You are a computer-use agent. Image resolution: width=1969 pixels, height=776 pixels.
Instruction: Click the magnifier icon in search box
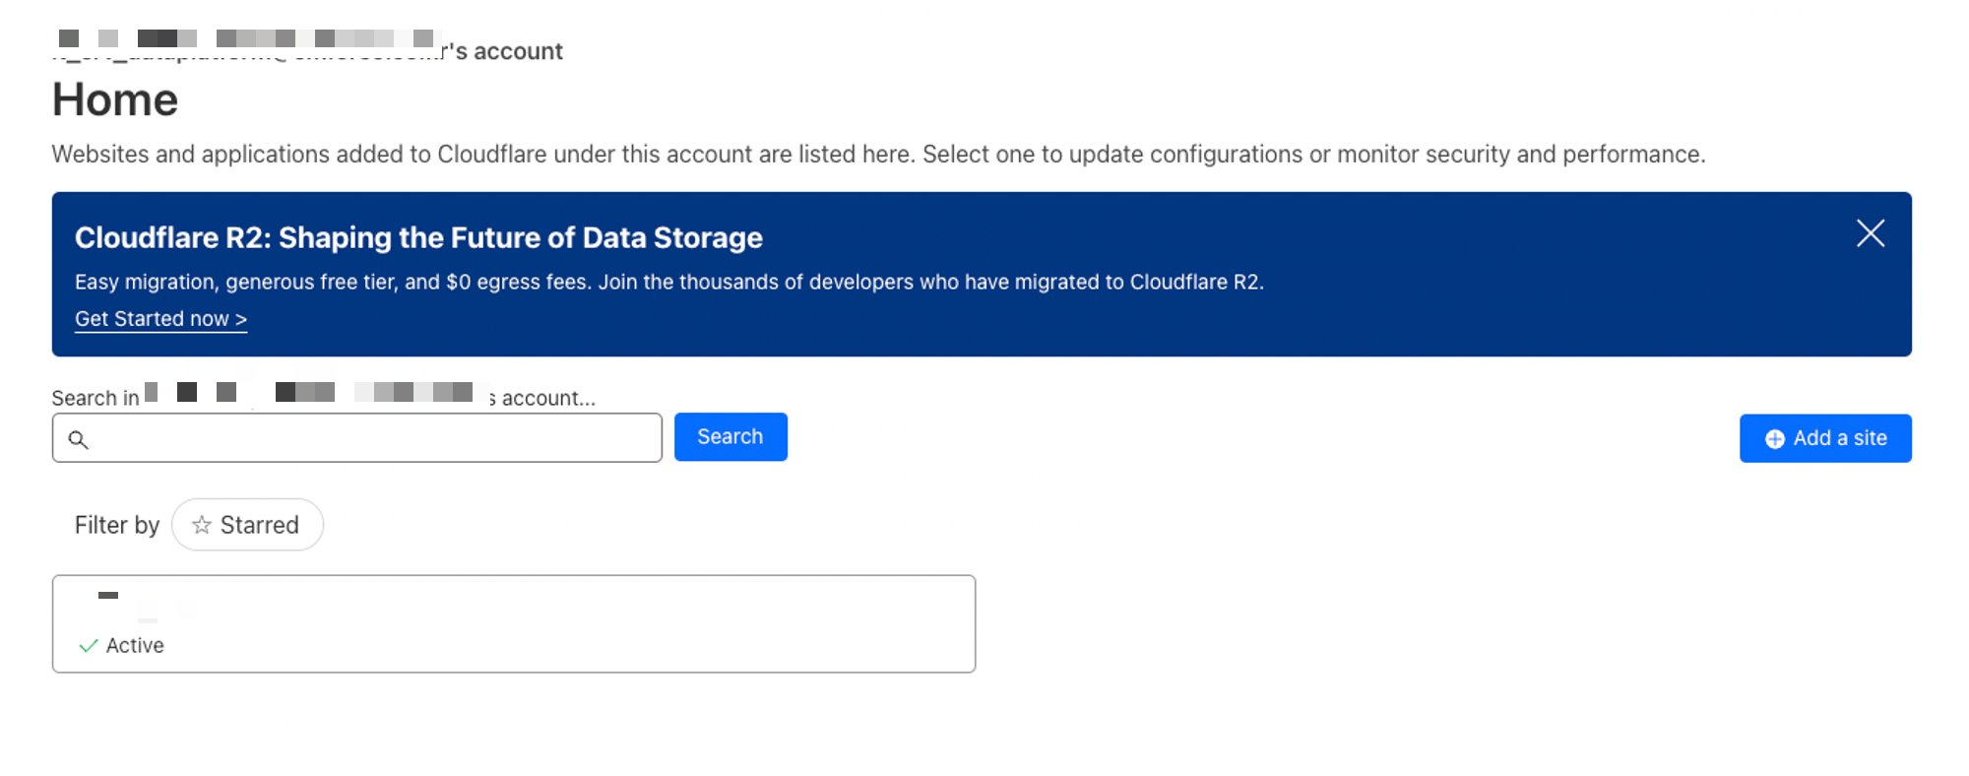tap(79, 439)
